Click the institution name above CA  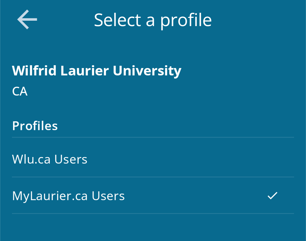point(97,71)
